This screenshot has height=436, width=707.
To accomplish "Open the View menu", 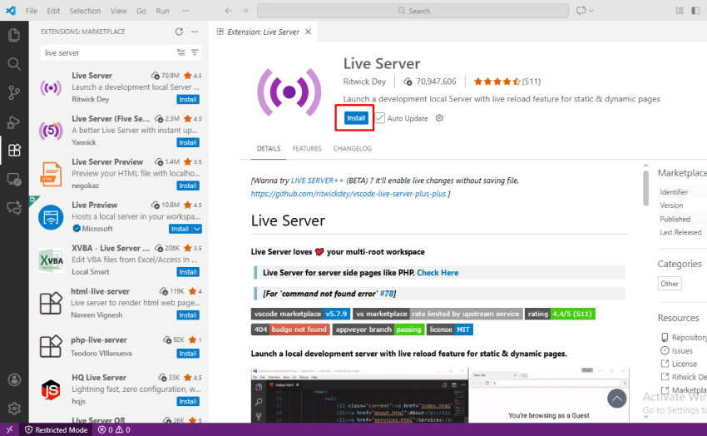I will (119, 11).
